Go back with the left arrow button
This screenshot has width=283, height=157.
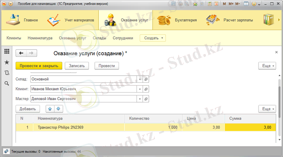point(21,53)
